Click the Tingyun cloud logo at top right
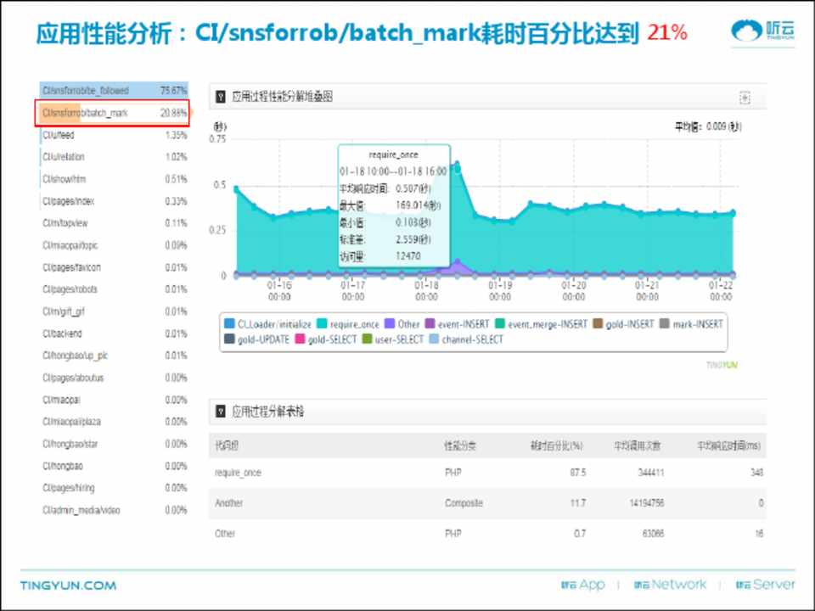815x611 pixels. (763, 31)
